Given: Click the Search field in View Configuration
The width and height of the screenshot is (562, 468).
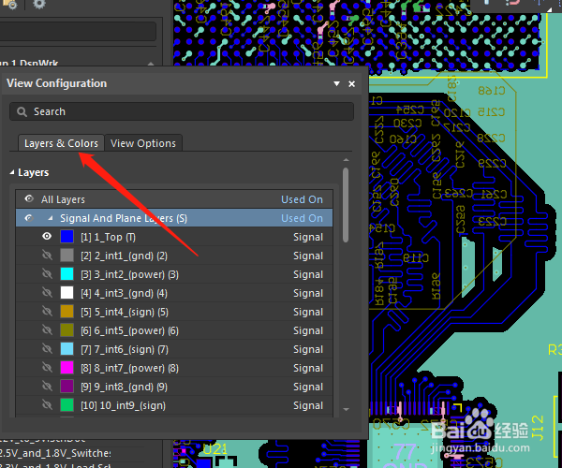Looking at the screenshot, I should [182, 111].
